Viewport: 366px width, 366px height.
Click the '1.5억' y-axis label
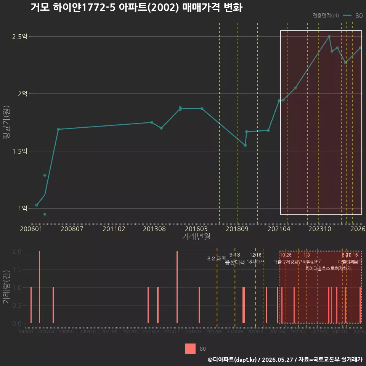tap(19, 151)
